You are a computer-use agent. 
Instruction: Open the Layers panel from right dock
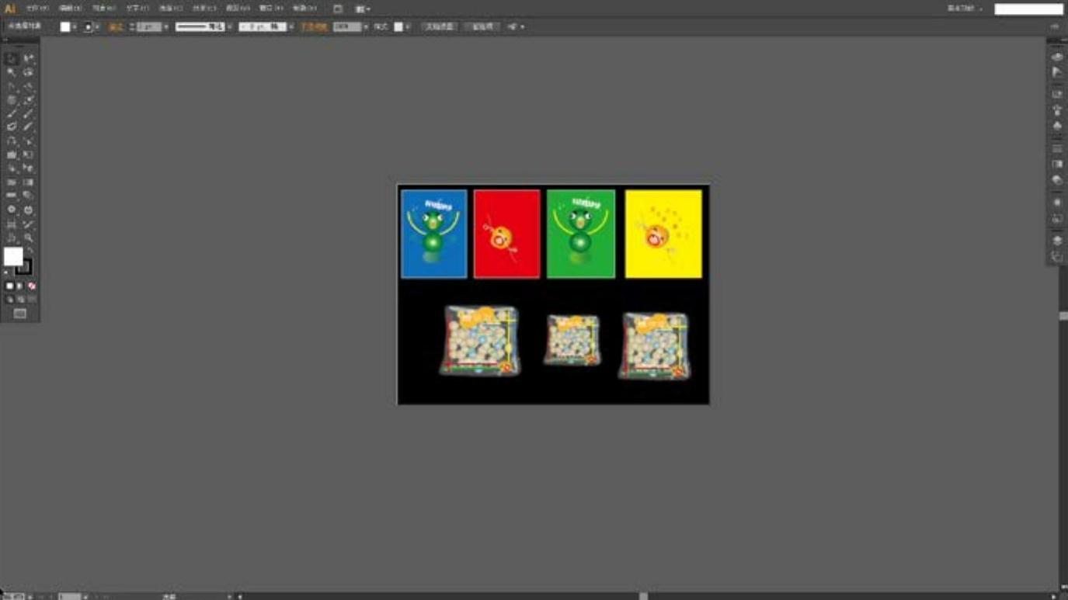click(1057, 241)
